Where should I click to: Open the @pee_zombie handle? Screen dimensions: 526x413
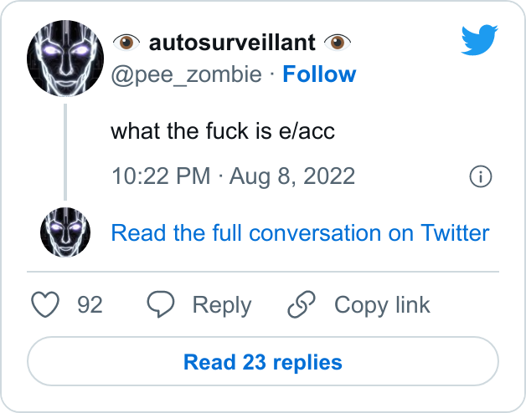(x=187, y=74)
